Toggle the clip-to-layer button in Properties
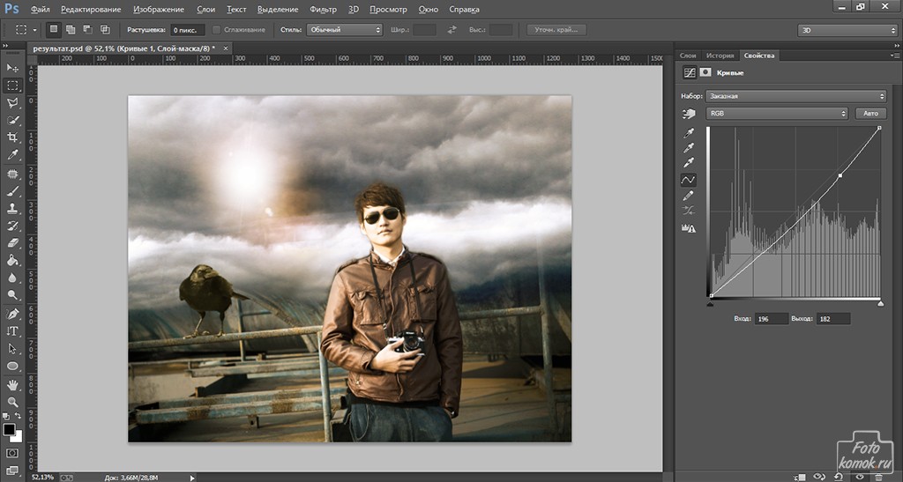 800,476
